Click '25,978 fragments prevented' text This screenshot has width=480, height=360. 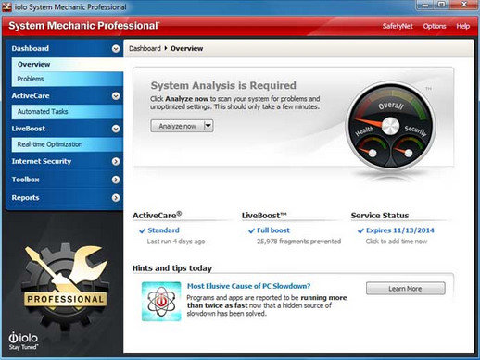pos(298,242)
